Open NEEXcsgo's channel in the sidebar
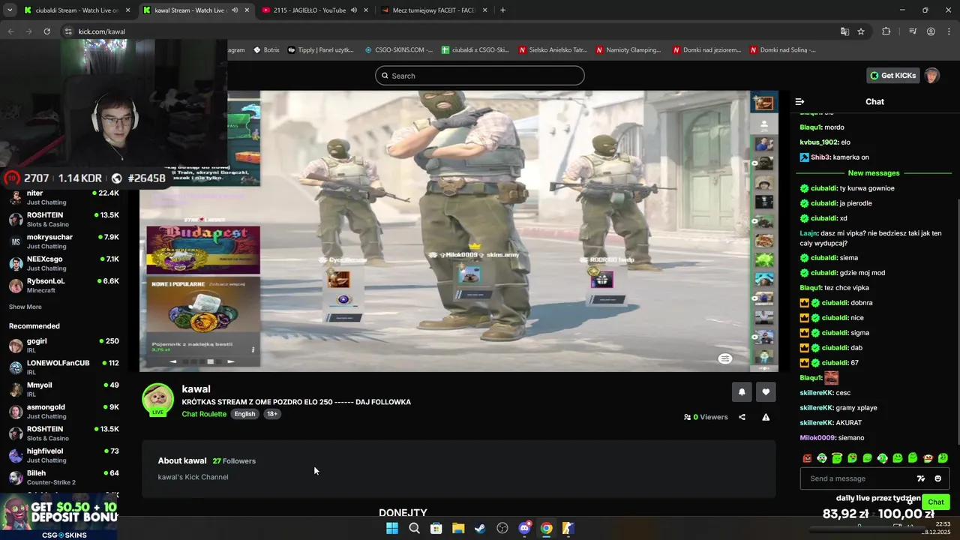 tap(64, 263)
